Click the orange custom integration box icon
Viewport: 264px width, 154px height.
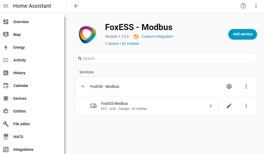(x=136, y=36)
